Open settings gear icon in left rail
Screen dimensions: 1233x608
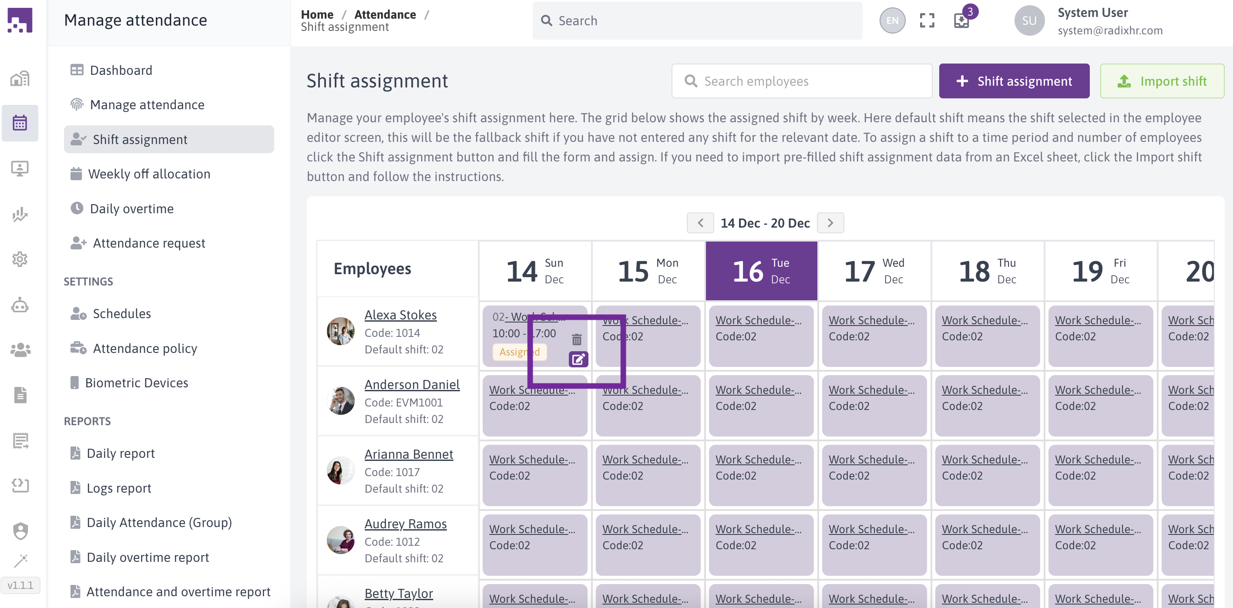point(20,259)
